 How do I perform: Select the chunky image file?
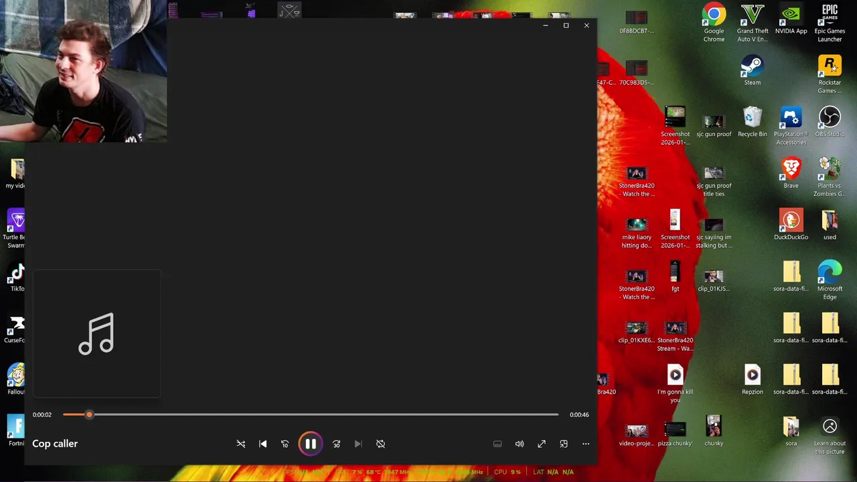(714, 432)
